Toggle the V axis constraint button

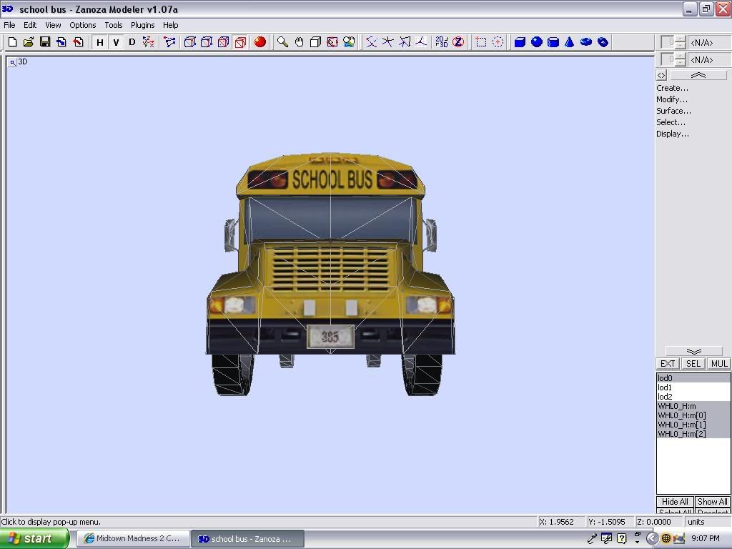tap(116, 42)
